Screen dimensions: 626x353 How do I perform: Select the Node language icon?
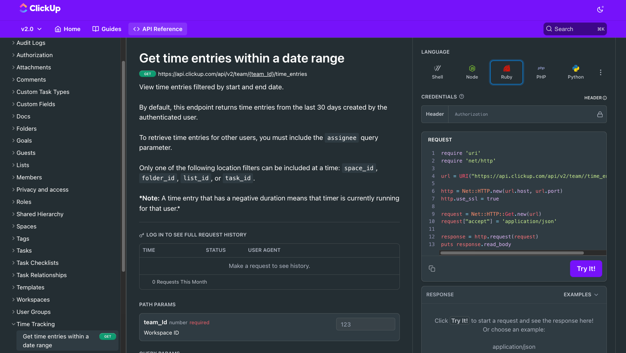(x=472, y=72)
